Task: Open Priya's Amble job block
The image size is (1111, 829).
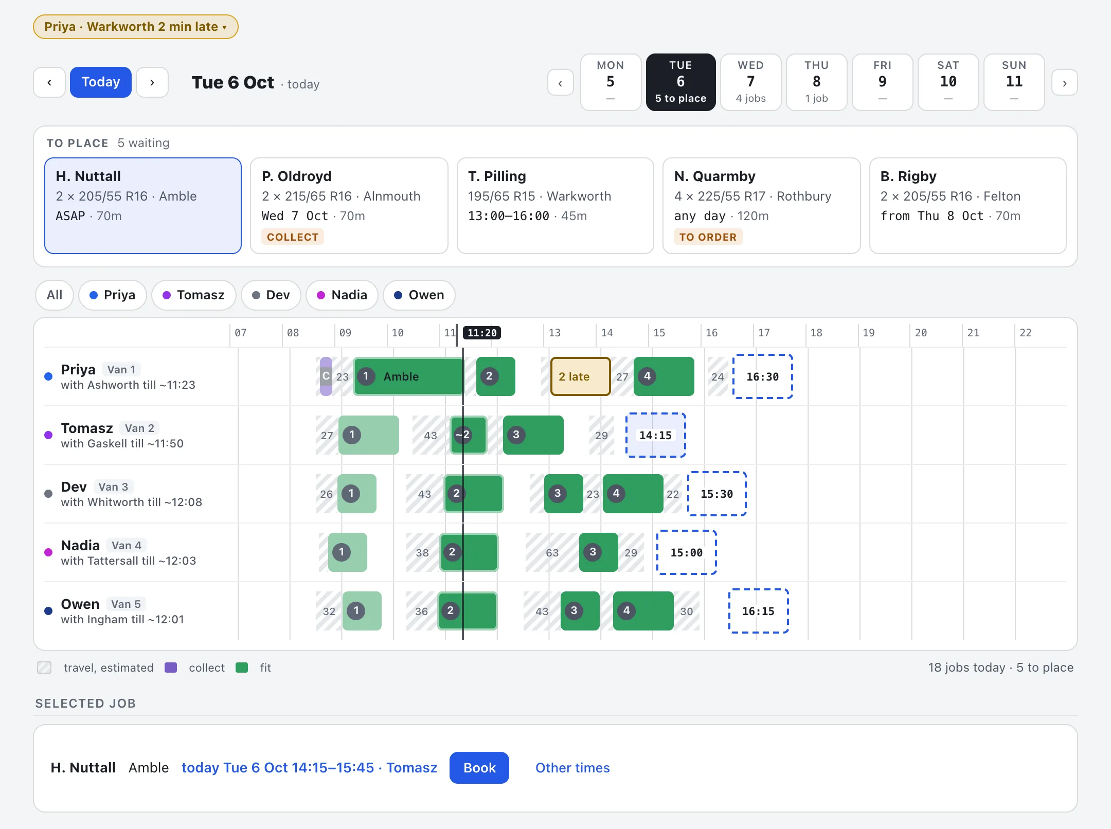Action: point(409,376)
